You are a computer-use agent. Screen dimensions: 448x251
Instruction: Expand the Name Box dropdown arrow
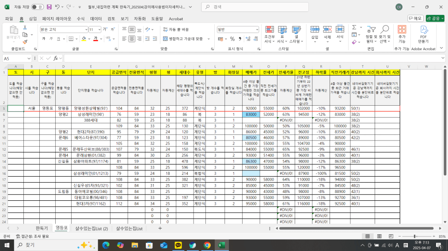tap(29, 59)
